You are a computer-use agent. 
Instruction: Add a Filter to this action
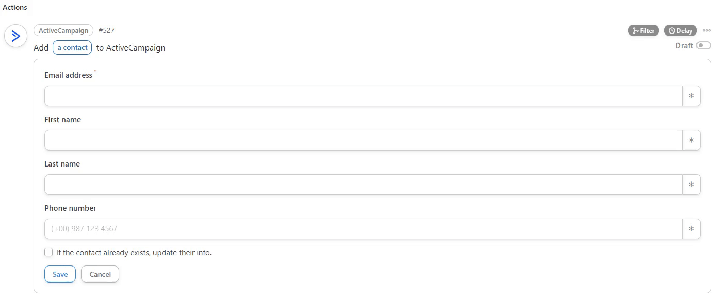(643, 31)
